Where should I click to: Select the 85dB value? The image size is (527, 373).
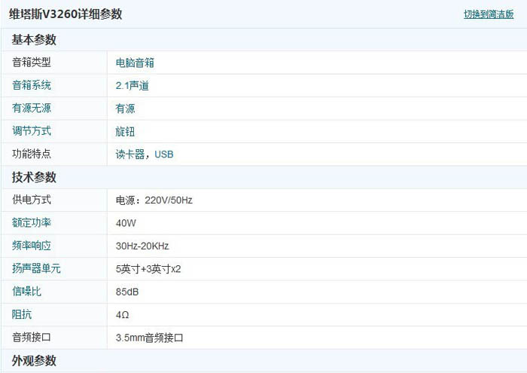pos(127,292)
